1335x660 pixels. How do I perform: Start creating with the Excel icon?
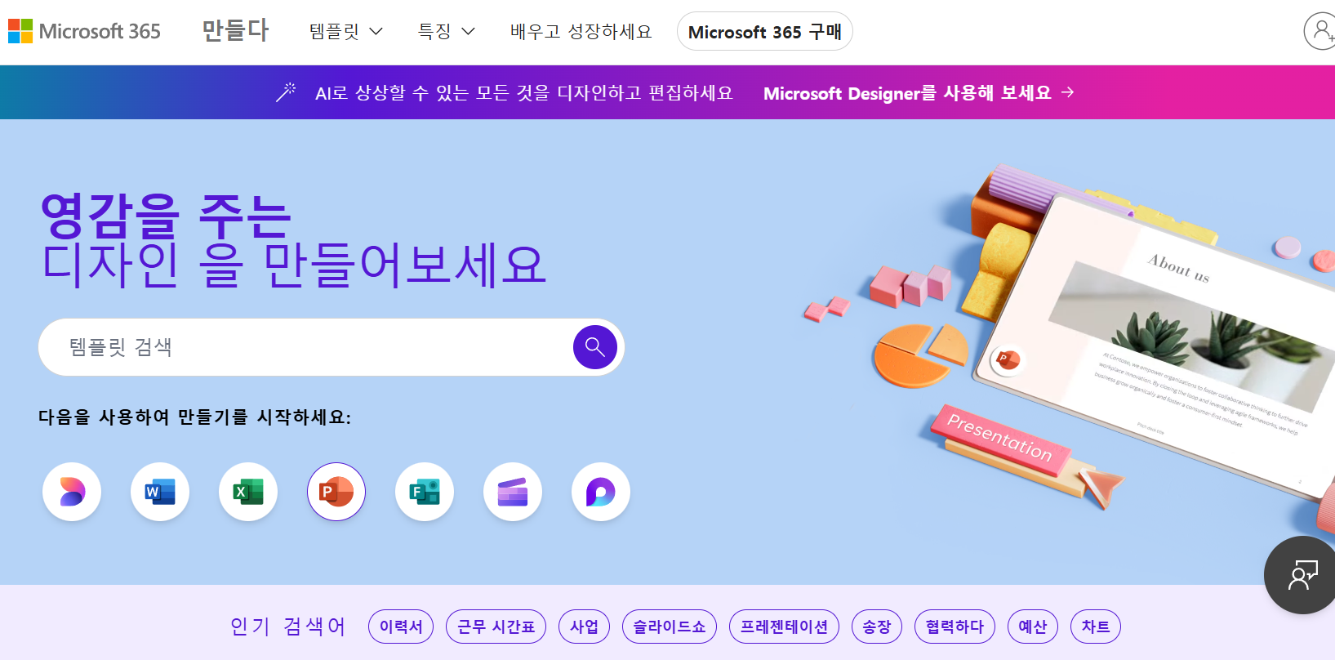click(x=248, y=492)
